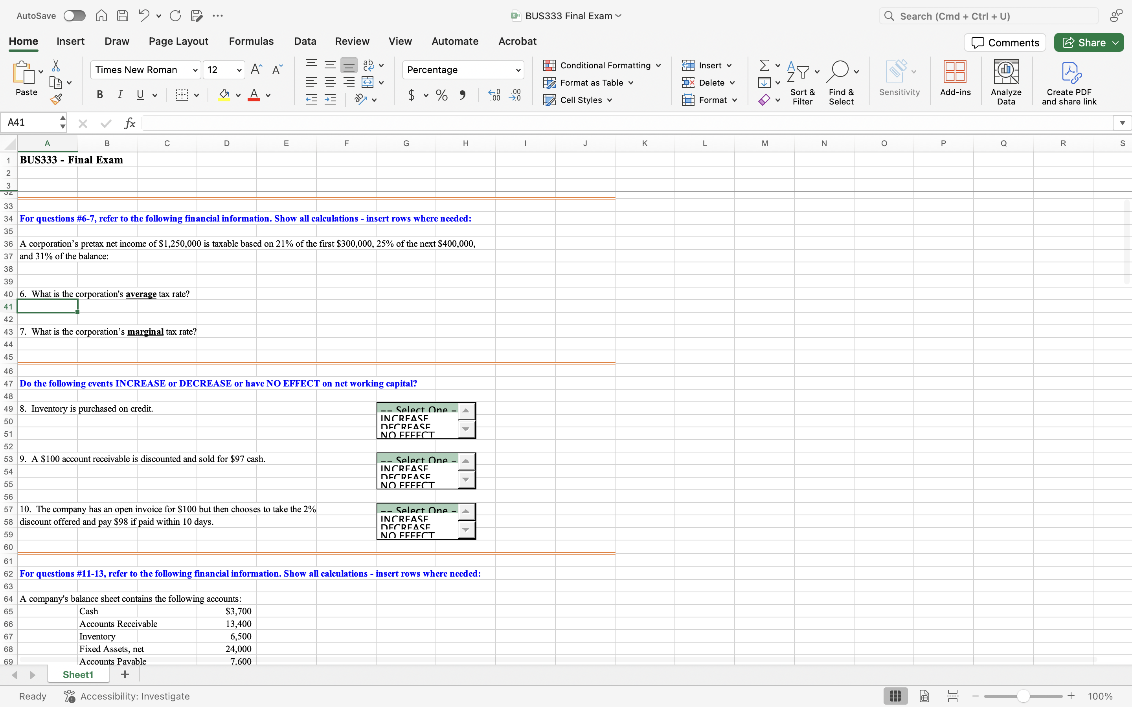1132x707 pixels.
Task: Cut selection with the scissors icon
Action: [56, 65]
